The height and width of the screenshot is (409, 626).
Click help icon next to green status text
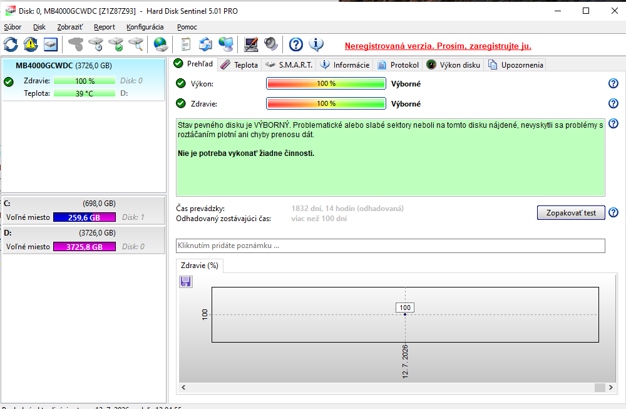613,123
